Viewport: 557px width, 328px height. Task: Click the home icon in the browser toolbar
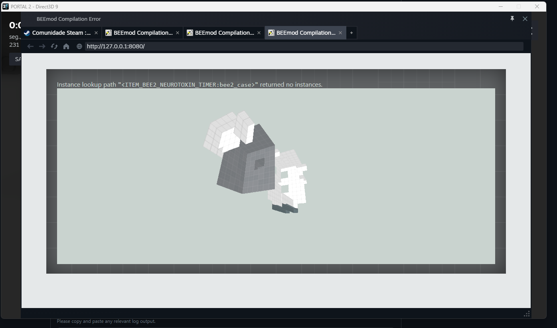click(x=66, y=46)
